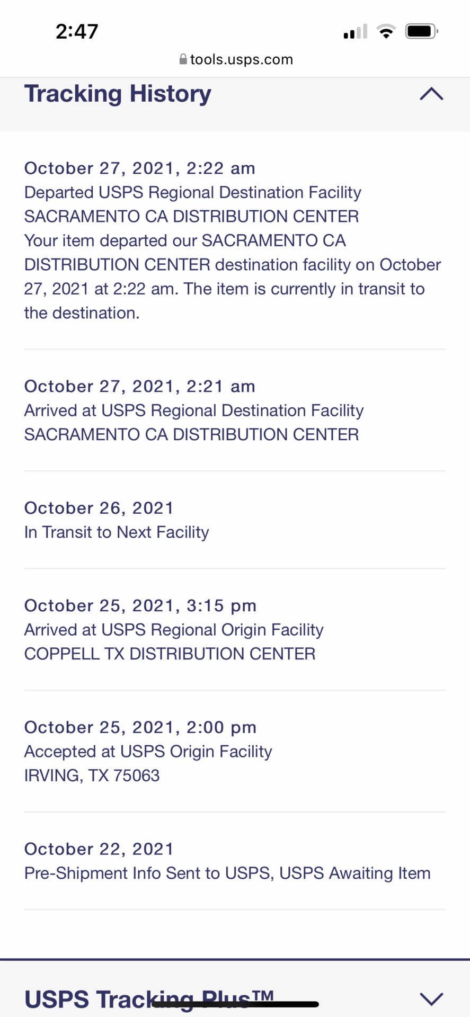Viewport: 470px width, 1017px height.
Task: Tap the Accepted at USPS Origin Facility entry
Action: tap(148, 752)
